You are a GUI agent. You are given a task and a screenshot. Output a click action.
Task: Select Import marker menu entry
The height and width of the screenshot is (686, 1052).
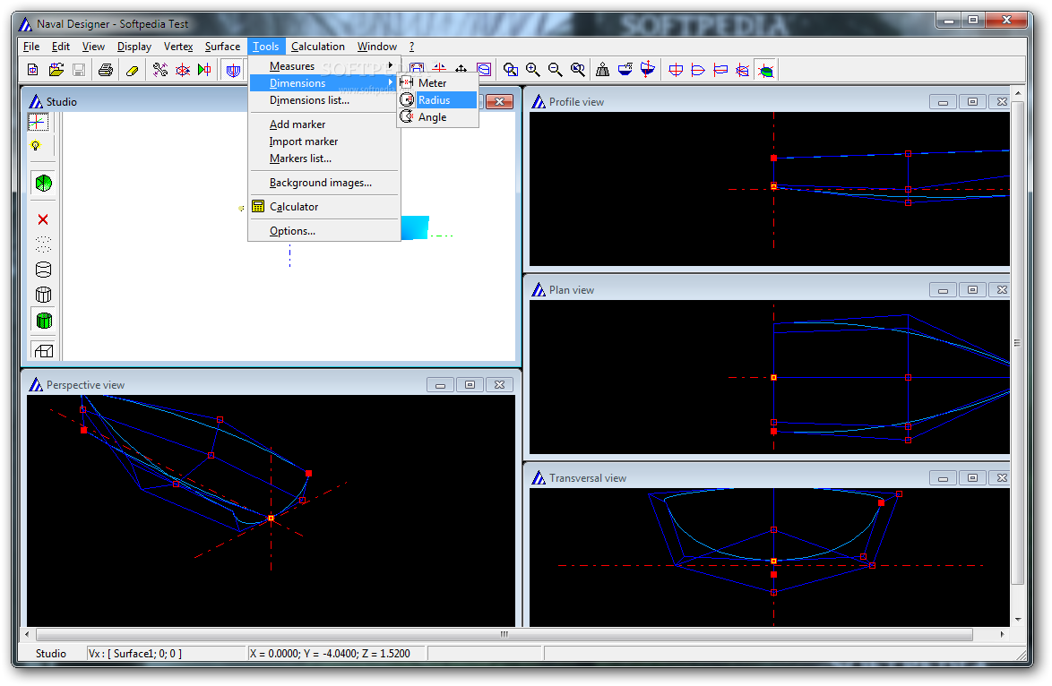point(324,141)
